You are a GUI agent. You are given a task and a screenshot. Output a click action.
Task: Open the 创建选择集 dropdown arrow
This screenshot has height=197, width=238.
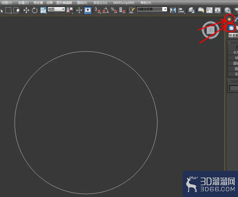pos(165,9)
